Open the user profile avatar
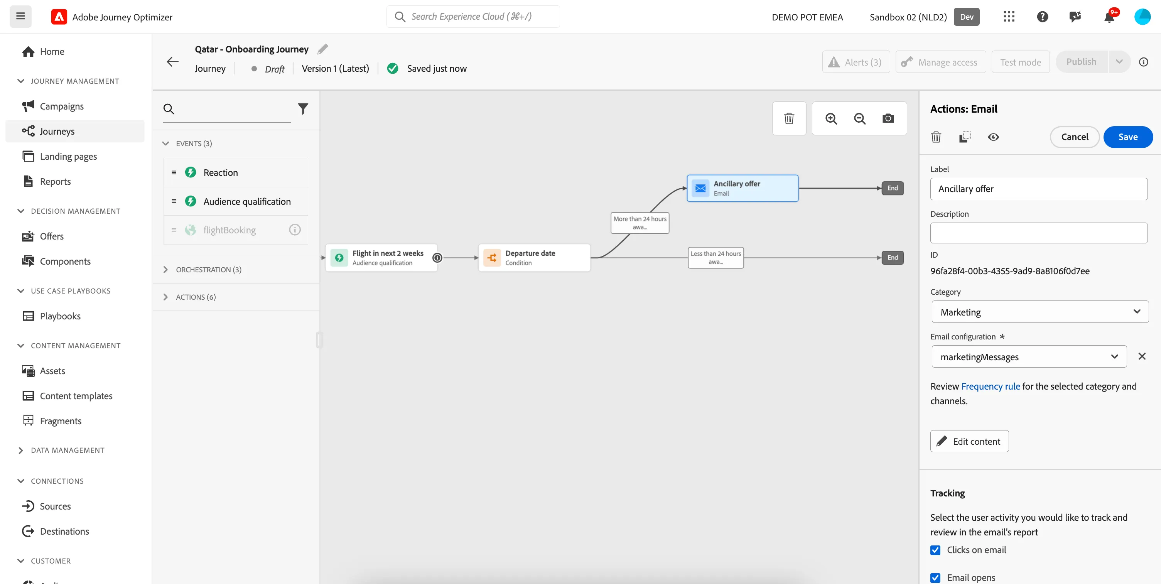The height and width of the screenshot is (584, 1161). point(1142,17)
